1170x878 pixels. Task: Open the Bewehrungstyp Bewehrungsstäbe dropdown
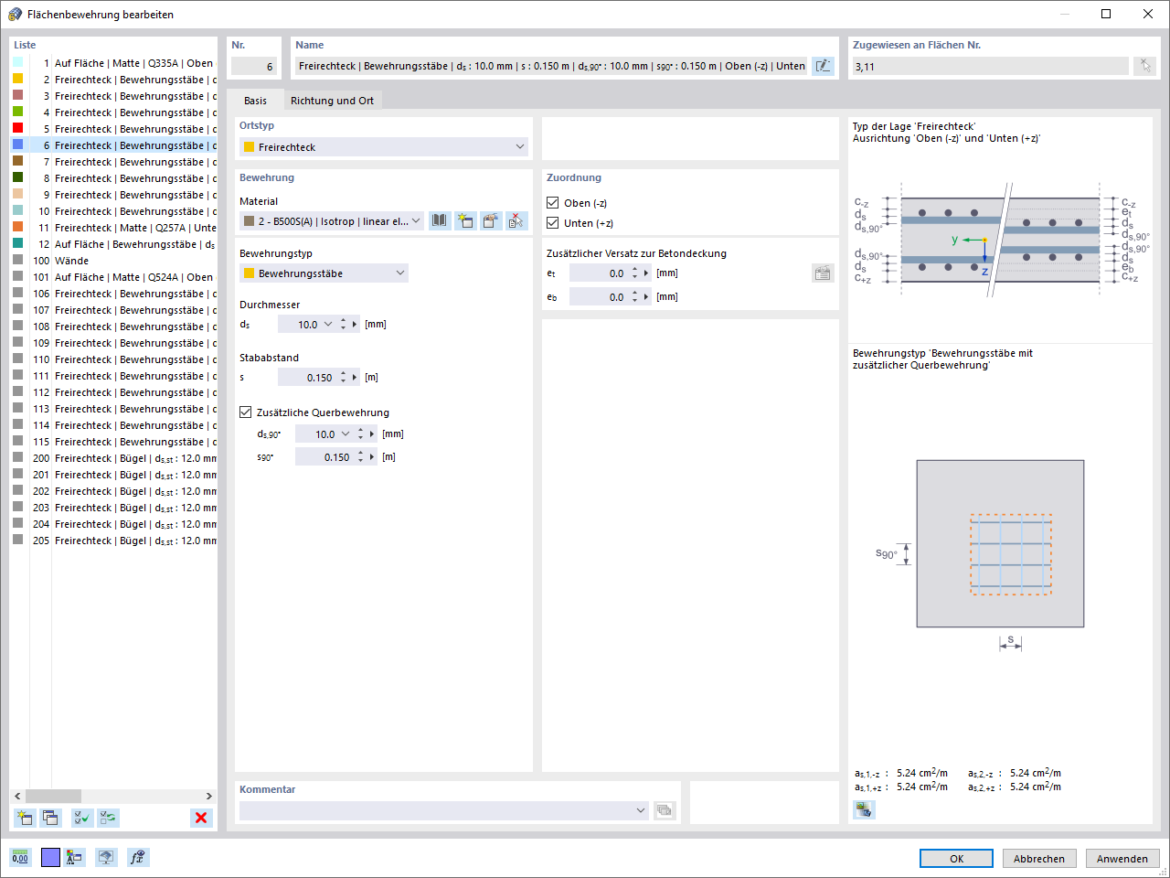400,273
